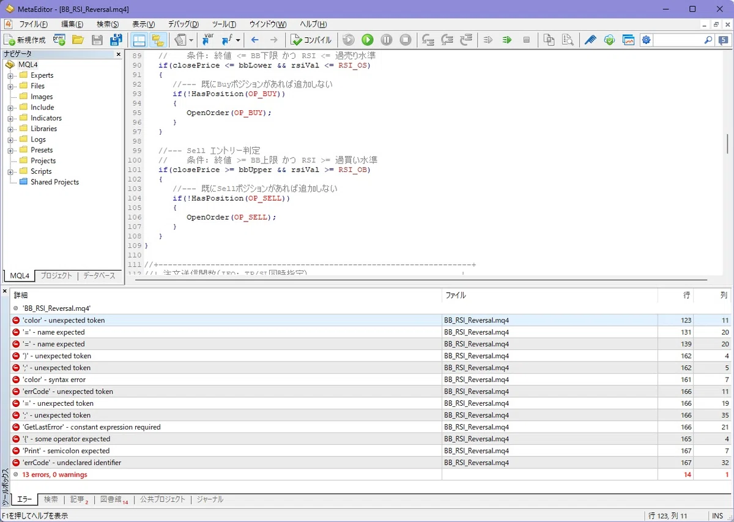Viewport: 734px width, 522px height.
Task: Expand the Experts folder
Action: 10,75
